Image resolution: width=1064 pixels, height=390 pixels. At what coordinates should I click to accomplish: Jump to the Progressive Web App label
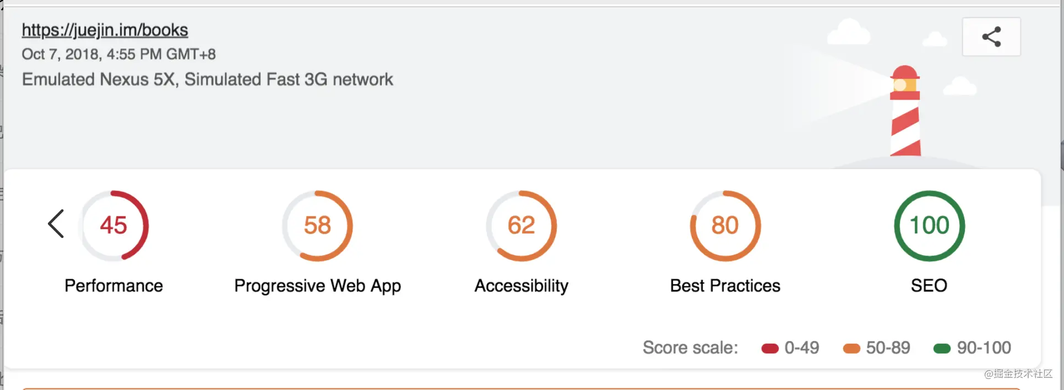(318, 286)
